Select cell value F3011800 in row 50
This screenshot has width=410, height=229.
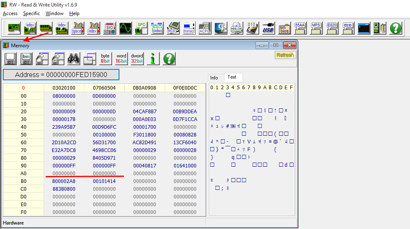(145, 134)
